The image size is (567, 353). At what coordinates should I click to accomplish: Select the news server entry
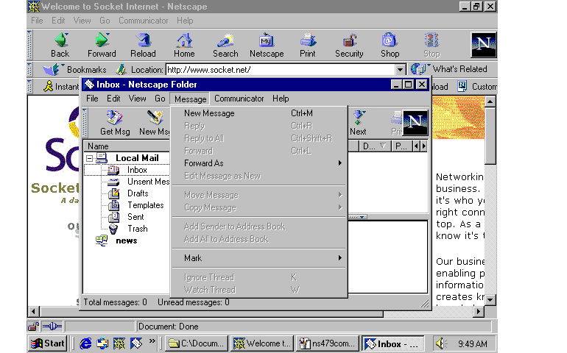pyautogui.click(x=126, y=240)
